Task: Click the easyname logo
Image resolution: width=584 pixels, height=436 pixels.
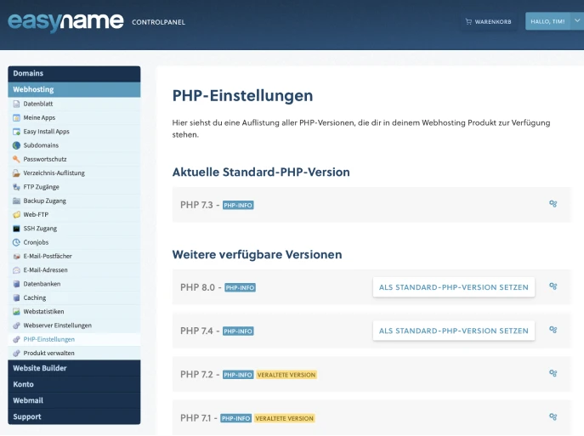Action: coord(65,20)
